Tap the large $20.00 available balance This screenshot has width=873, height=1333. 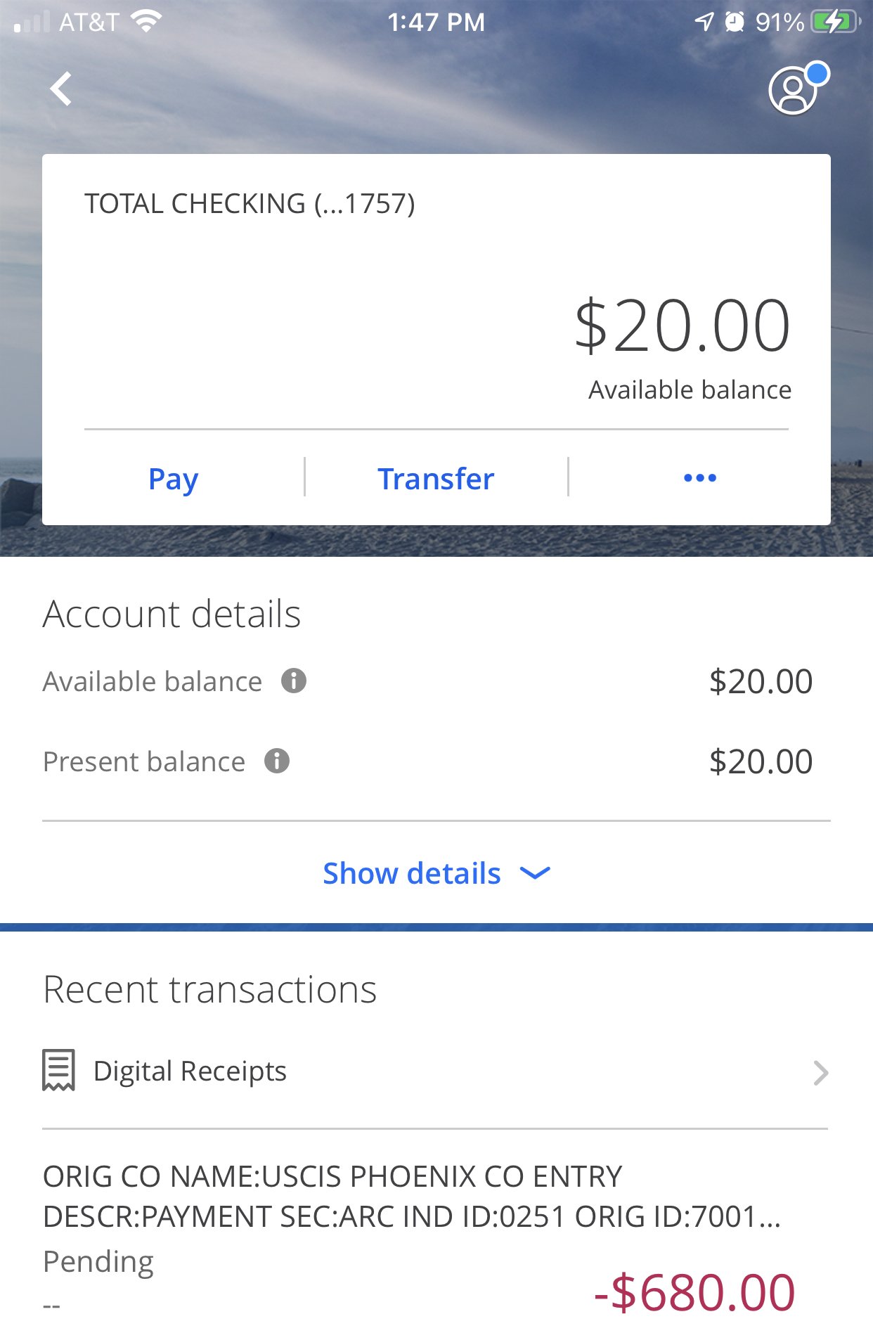coord(682,326)
